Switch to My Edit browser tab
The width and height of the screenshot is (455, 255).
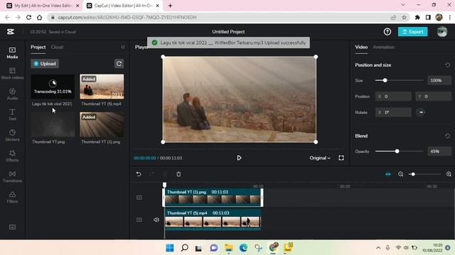[43, 6]
